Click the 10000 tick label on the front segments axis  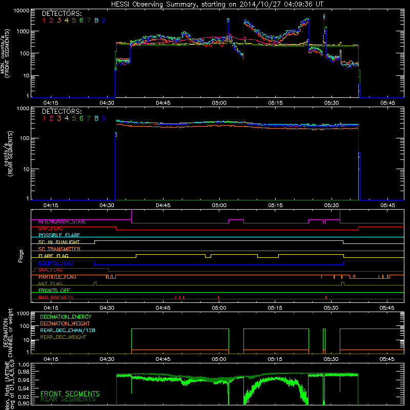[22, 11]
